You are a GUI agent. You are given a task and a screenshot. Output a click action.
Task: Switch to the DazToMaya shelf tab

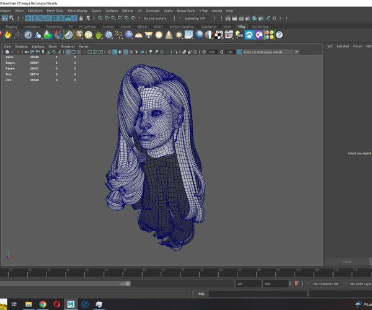pos(260,27)
